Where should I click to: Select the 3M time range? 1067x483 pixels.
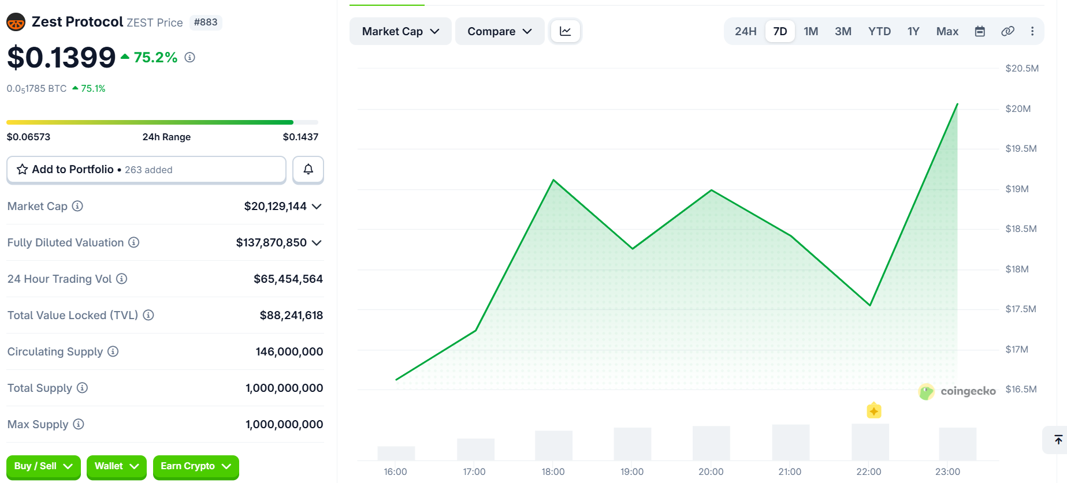coord(843,31)
